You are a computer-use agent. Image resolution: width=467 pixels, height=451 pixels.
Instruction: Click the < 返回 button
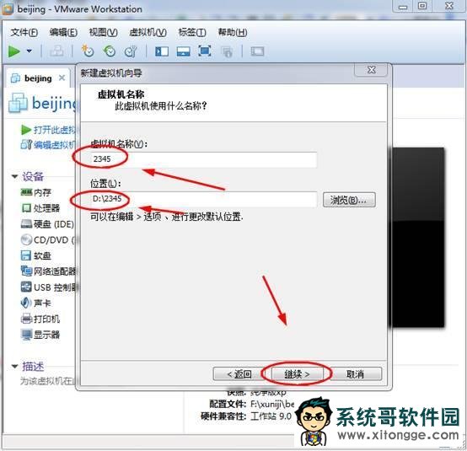click(x=239, y=373)
